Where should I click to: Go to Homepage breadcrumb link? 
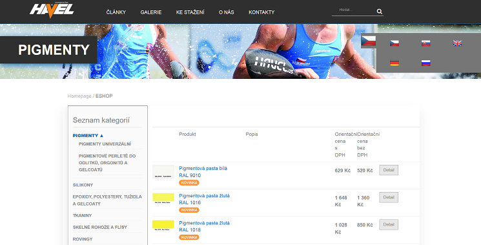[x=79, y=96]
